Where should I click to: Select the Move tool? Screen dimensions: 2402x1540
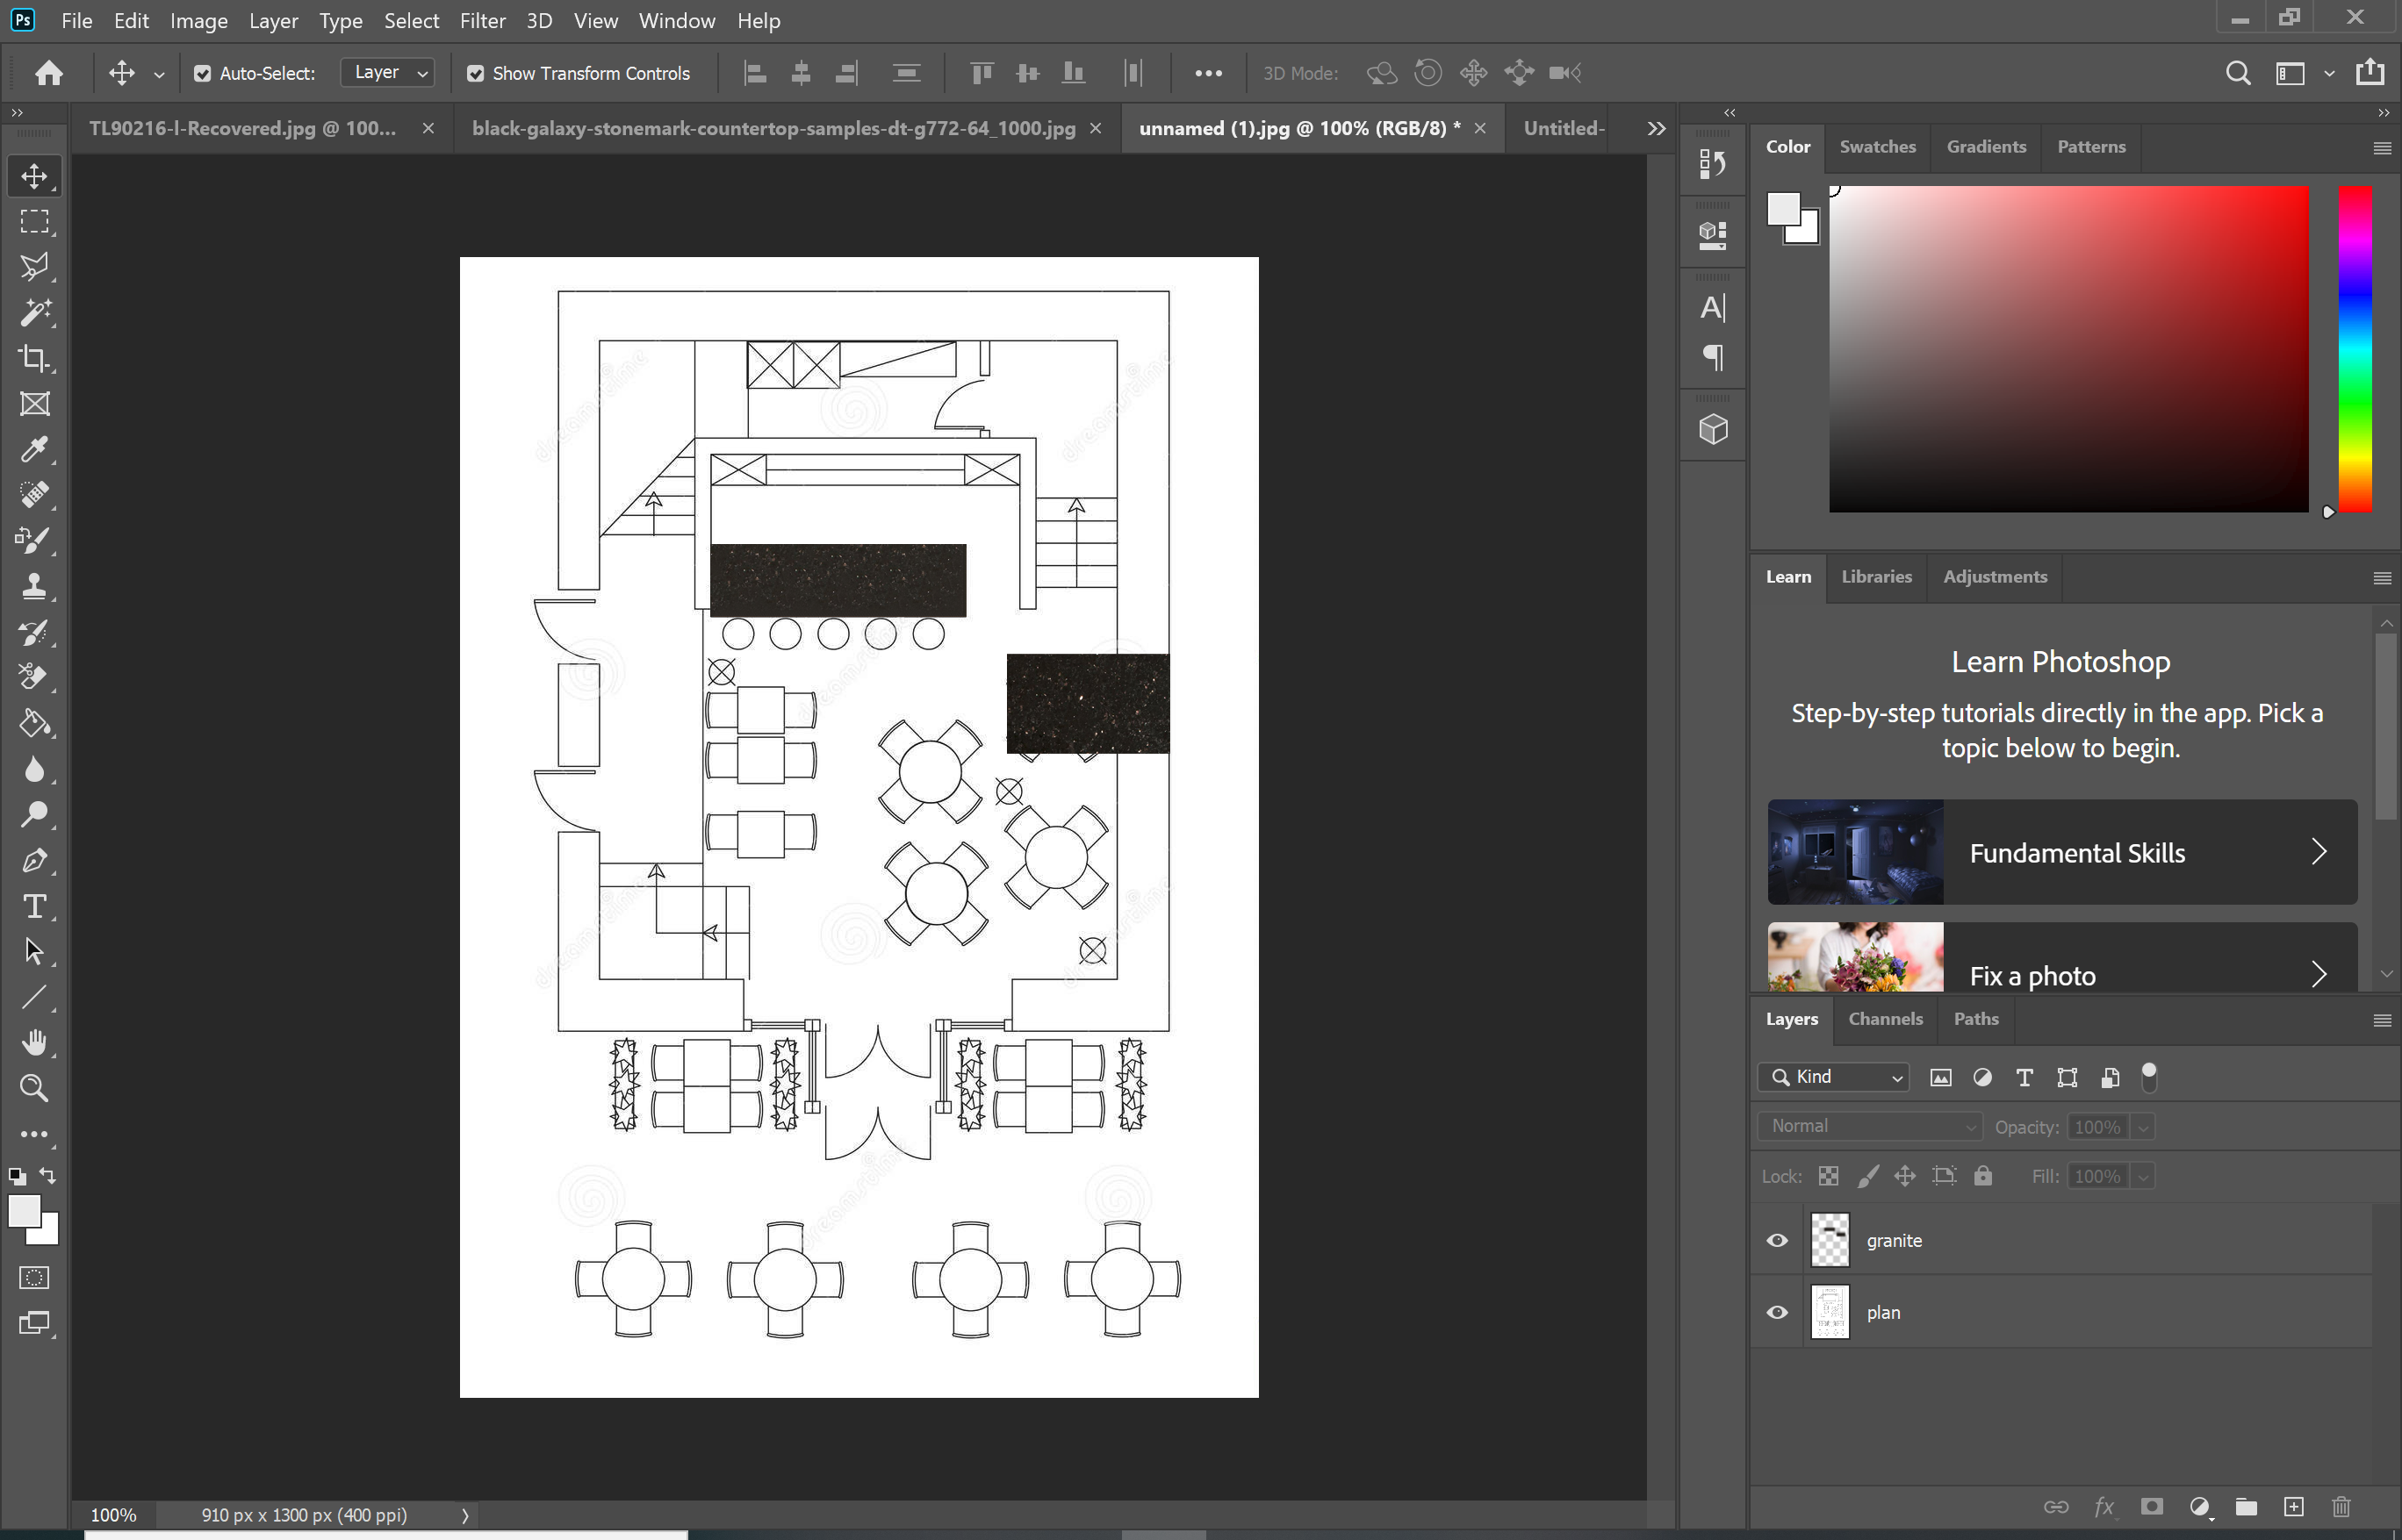[34, 176]
